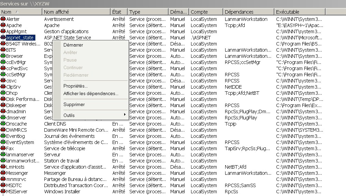
Task: Click the DWMRCS service icon
Action: coord(3,130)
